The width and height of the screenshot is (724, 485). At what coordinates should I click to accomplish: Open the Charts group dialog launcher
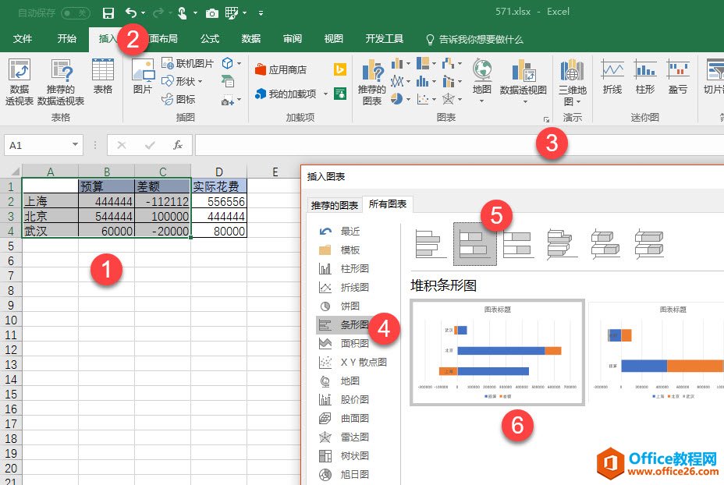546,119
